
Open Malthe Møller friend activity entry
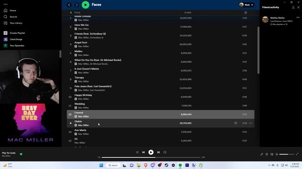click(x=281, y=21)
